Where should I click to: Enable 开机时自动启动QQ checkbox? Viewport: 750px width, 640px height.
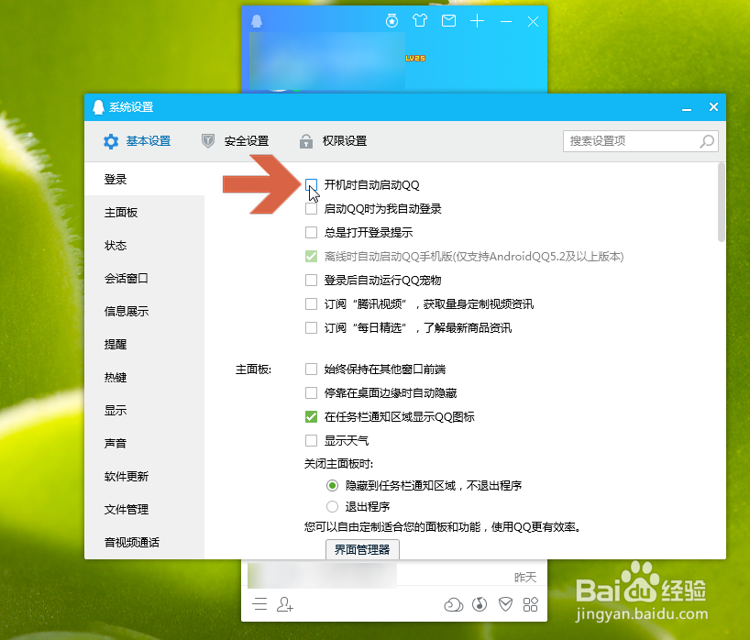pos(312,185)
